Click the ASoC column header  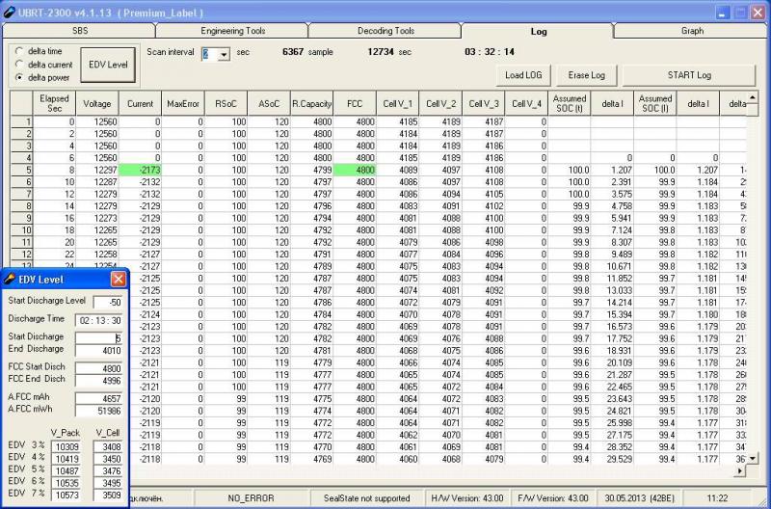(269, 104)
